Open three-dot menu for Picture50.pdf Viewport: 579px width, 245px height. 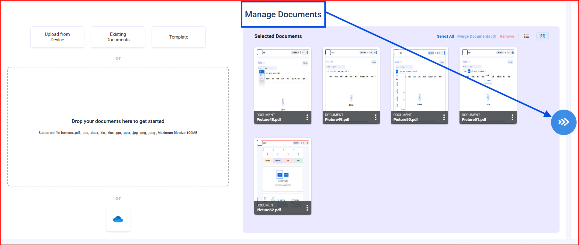444,117
